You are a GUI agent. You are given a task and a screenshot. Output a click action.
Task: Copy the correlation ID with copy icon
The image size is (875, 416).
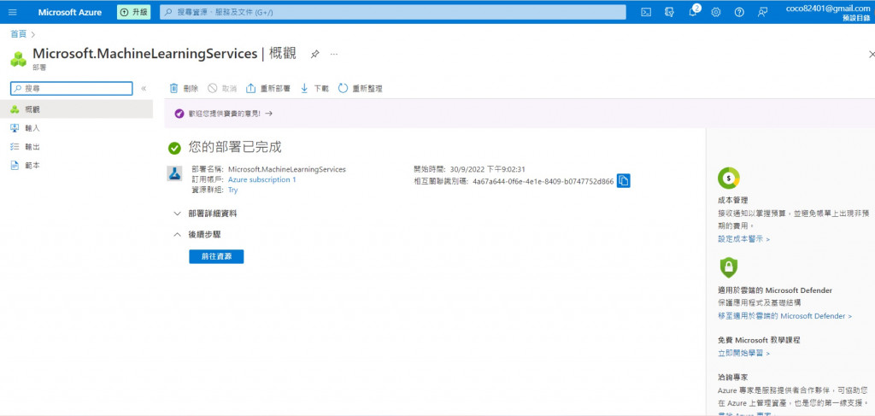point(623,181)
